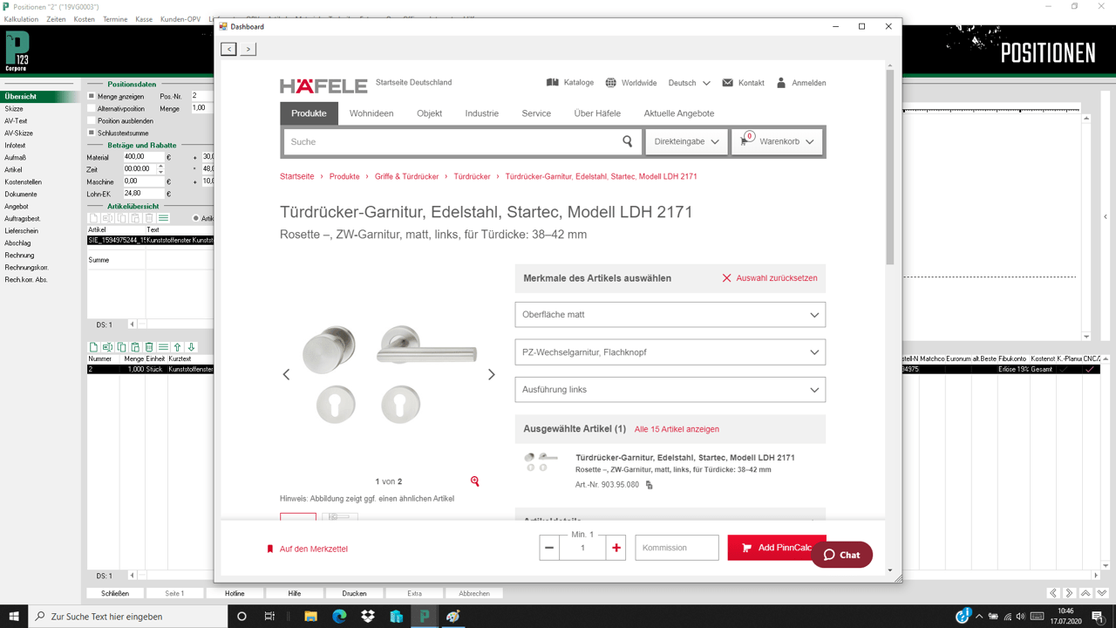Open the Kataloge link with book icon
This screenshot has width=1116, height=628.
point(570,83)
